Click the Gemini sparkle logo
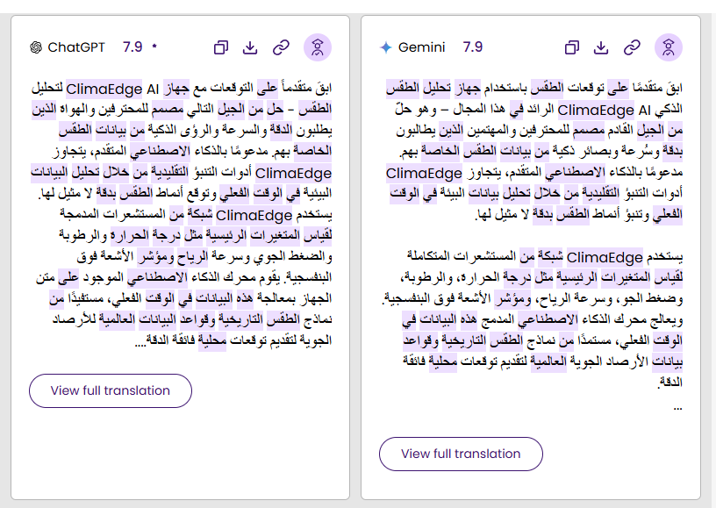716x508 pixels. [x=386, y=47]
